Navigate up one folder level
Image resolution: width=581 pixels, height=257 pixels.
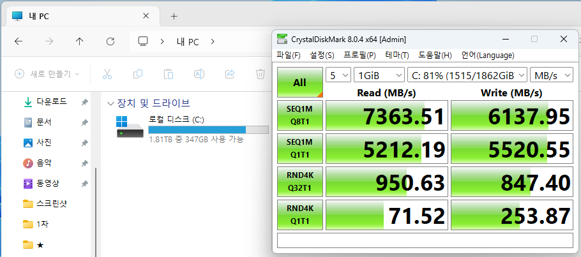(x=79, y=41)
